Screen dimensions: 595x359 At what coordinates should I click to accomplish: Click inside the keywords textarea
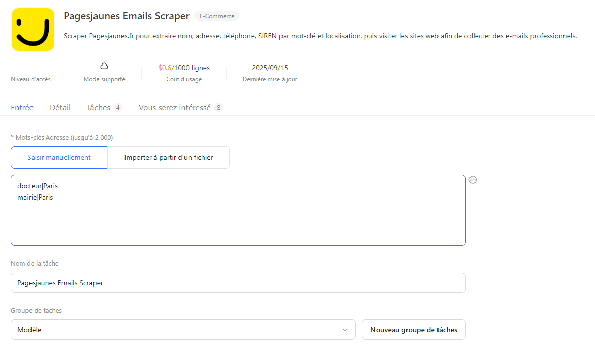point(238,210)
